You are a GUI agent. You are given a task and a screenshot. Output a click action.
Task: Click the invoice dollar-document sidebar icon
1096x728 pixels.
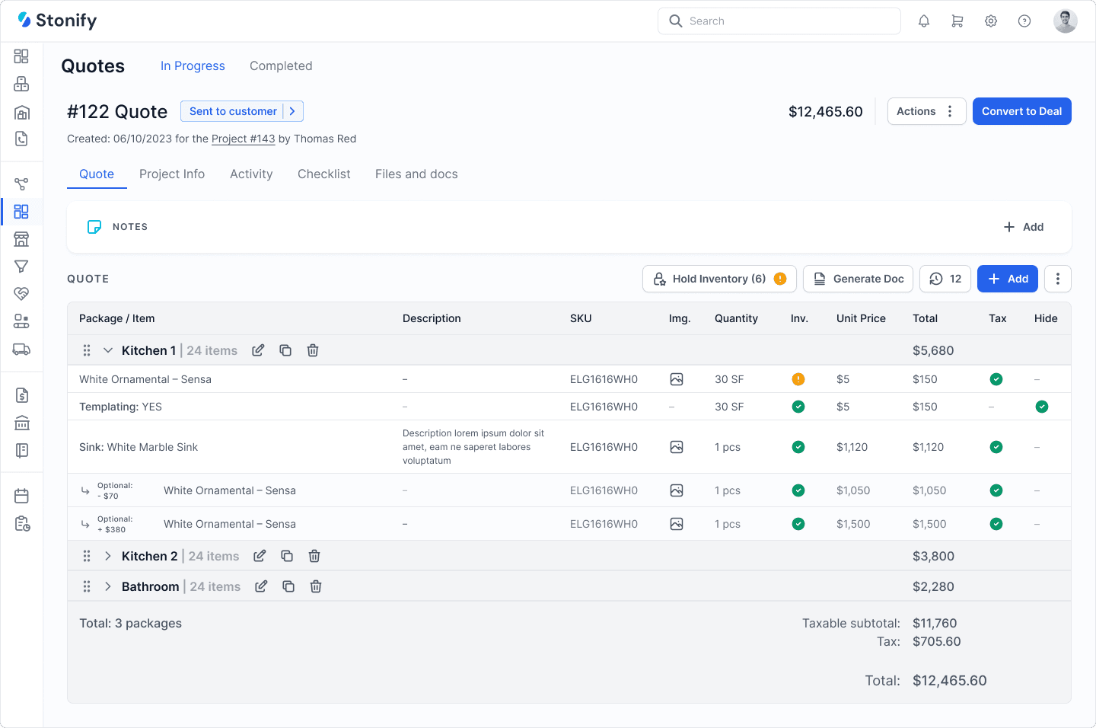point(21,395)
